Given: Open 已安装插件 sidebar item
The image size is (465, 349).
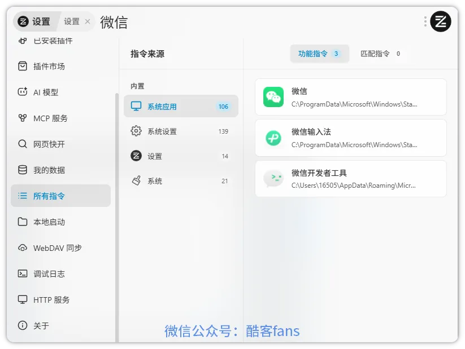Looking at the screenshot, I should point(61,41).
